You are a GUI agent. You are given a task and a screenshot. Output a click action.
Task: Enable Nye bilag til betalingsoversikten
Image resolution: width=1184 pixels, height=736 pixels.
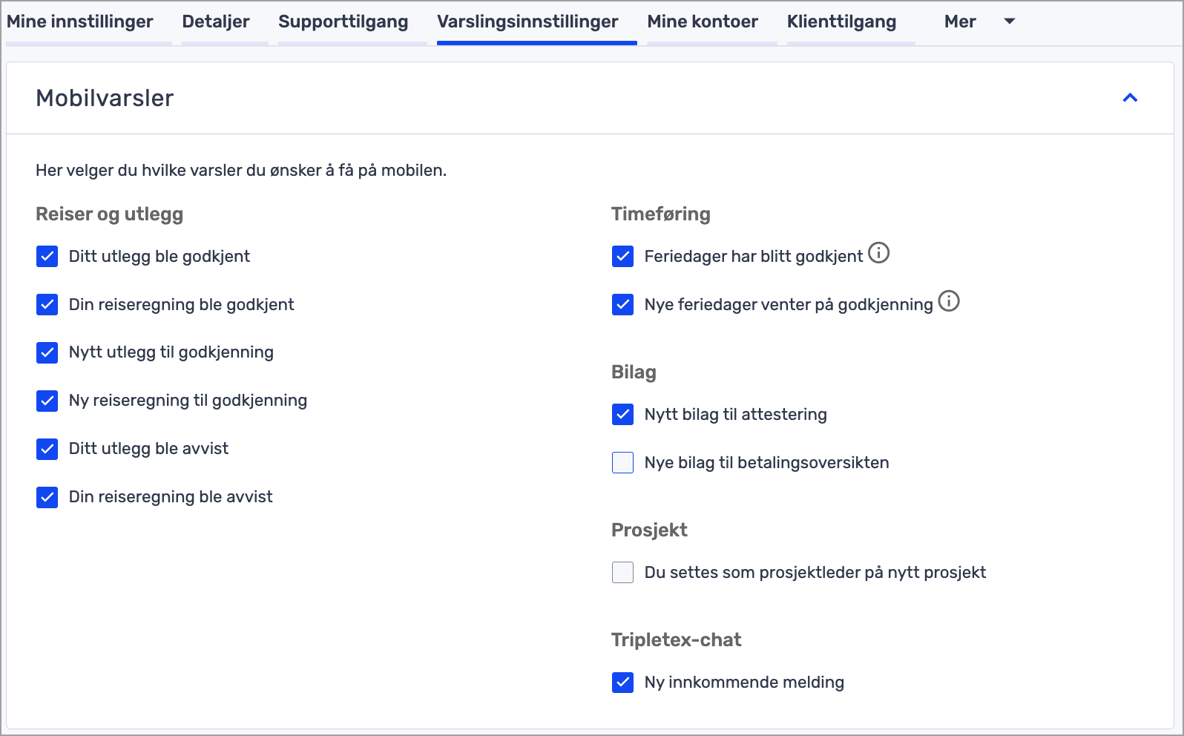coord(623,463)
